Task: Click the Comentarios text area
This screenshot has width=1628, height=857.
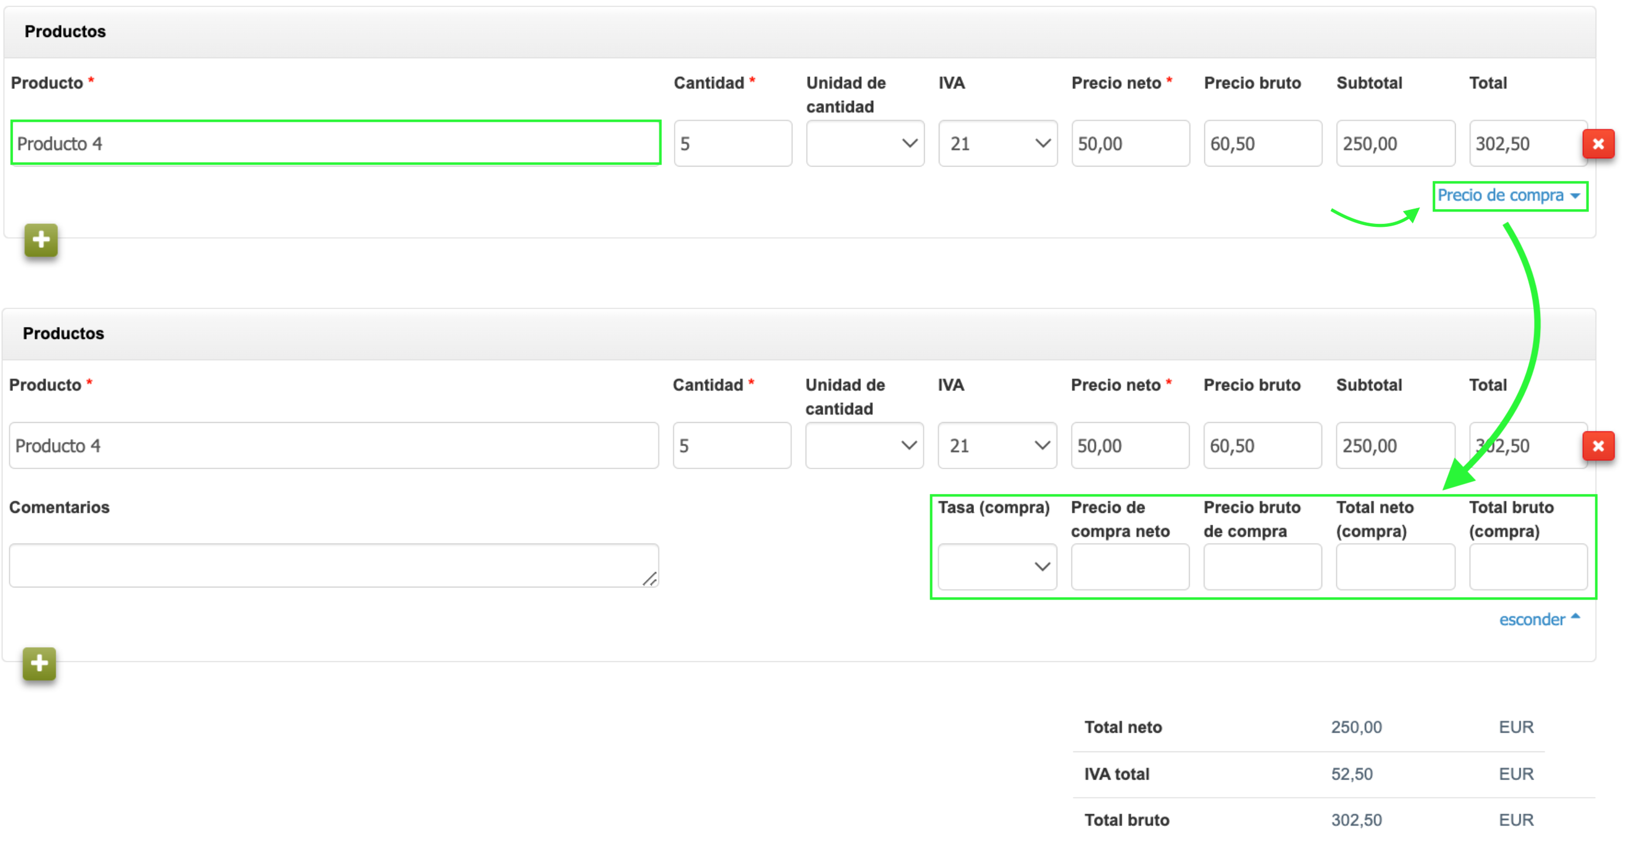Action: [333, 566]
